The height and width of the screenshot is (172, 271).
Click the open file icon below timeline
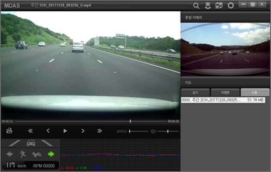click(9, 131)
